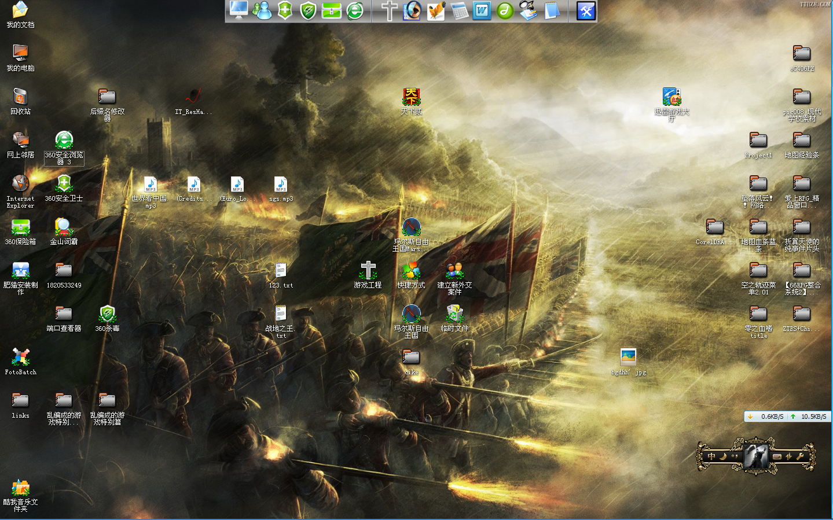Select the sgs.mp3 audio file
Screen dimensions: 833x520
[281, 189]
